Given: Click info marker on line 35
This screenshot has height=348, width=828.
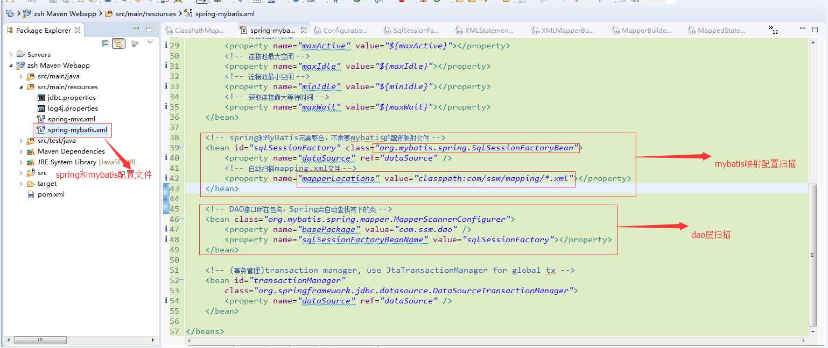Looking at the screenshot, I should 166,107.
